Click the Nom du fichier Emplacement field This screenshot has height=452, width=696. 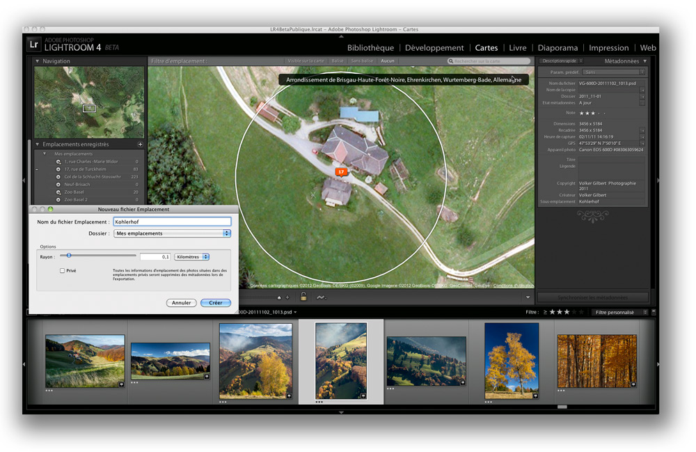pyautogui.click(x=172, y=221)
